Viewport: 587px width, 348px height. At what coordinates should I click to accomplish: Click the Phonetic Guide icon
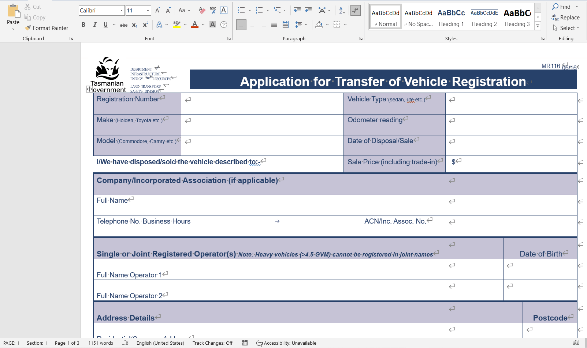213,10
